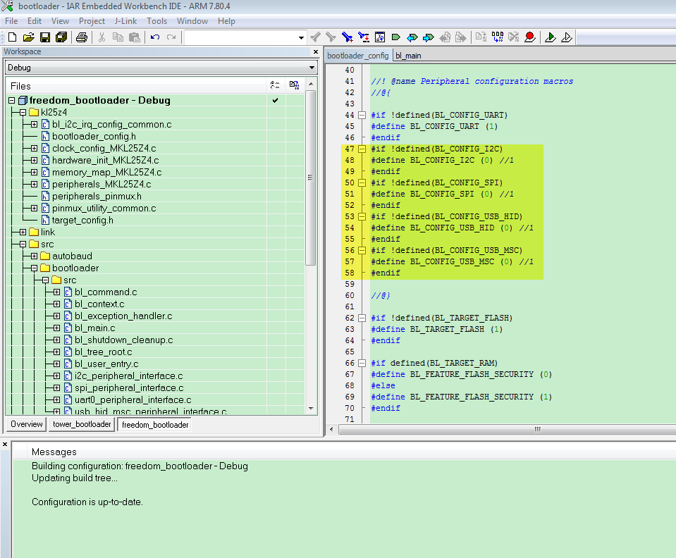Open the Debug configuration dropdown
676x558 pixels.
click(312, 68)
